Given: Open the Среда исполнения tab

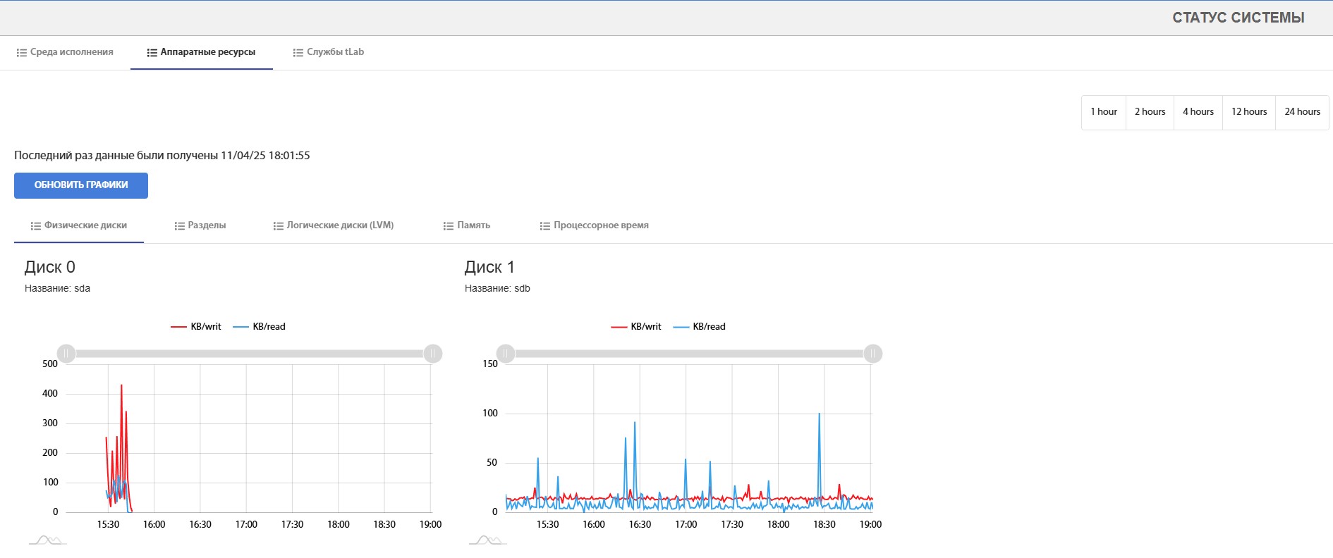Looking at the screenshot, I should pyautogui.click(x=65, y=52).
